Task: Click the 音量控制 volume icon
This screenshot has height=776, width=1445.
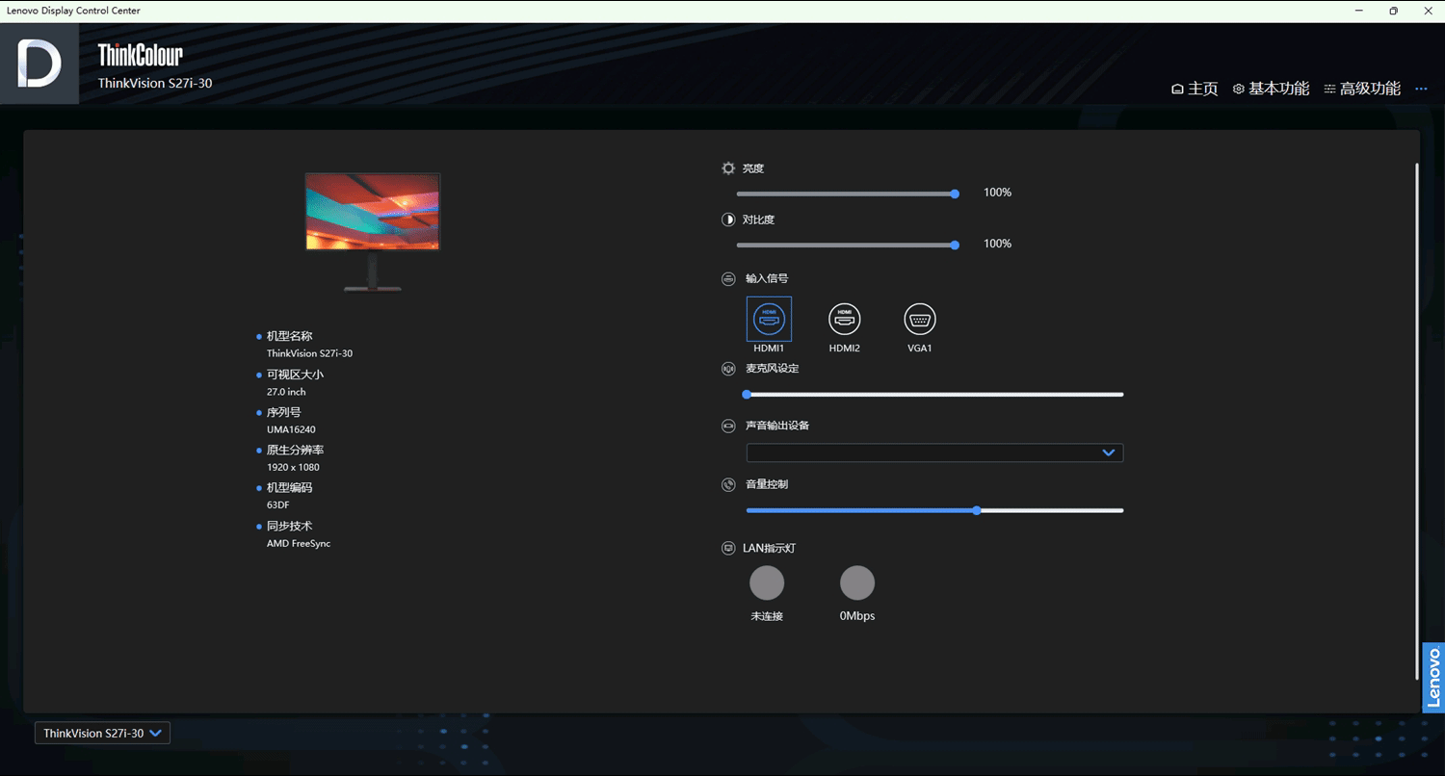Action: [728, 484]
